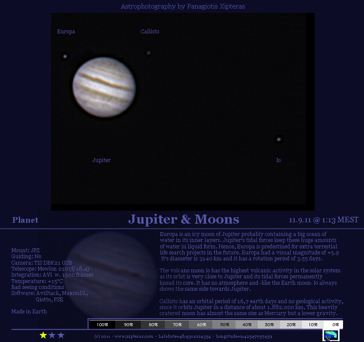Click the 'Astrophotography by Panagiotis Xipteras' header
Image resolution: width=364 pixels, height=342 pixels.
[183, 6]
